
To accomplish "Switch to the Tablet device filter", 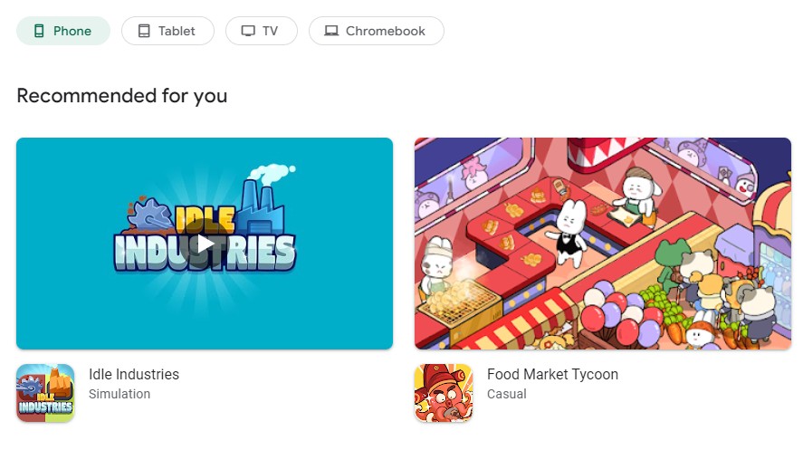I will tap(167, 31).
